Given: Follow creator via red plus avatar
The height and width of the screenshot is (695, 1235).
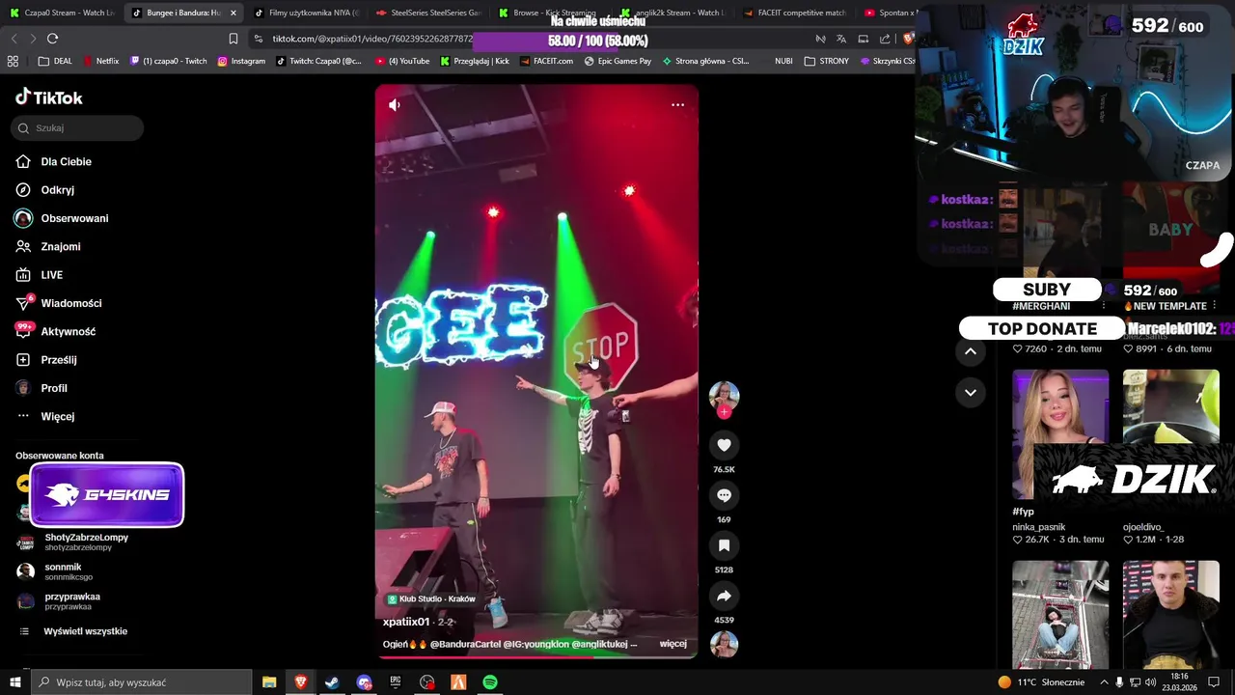Looking at the screenshot, I should (x=724, y=411).
